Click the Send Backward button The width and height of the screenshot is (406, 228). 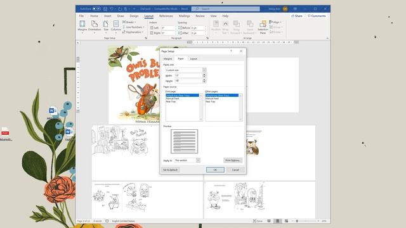(249, 27)
